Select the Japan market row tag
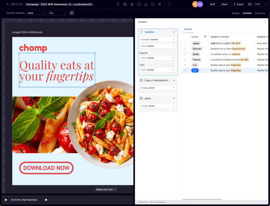 196,43
